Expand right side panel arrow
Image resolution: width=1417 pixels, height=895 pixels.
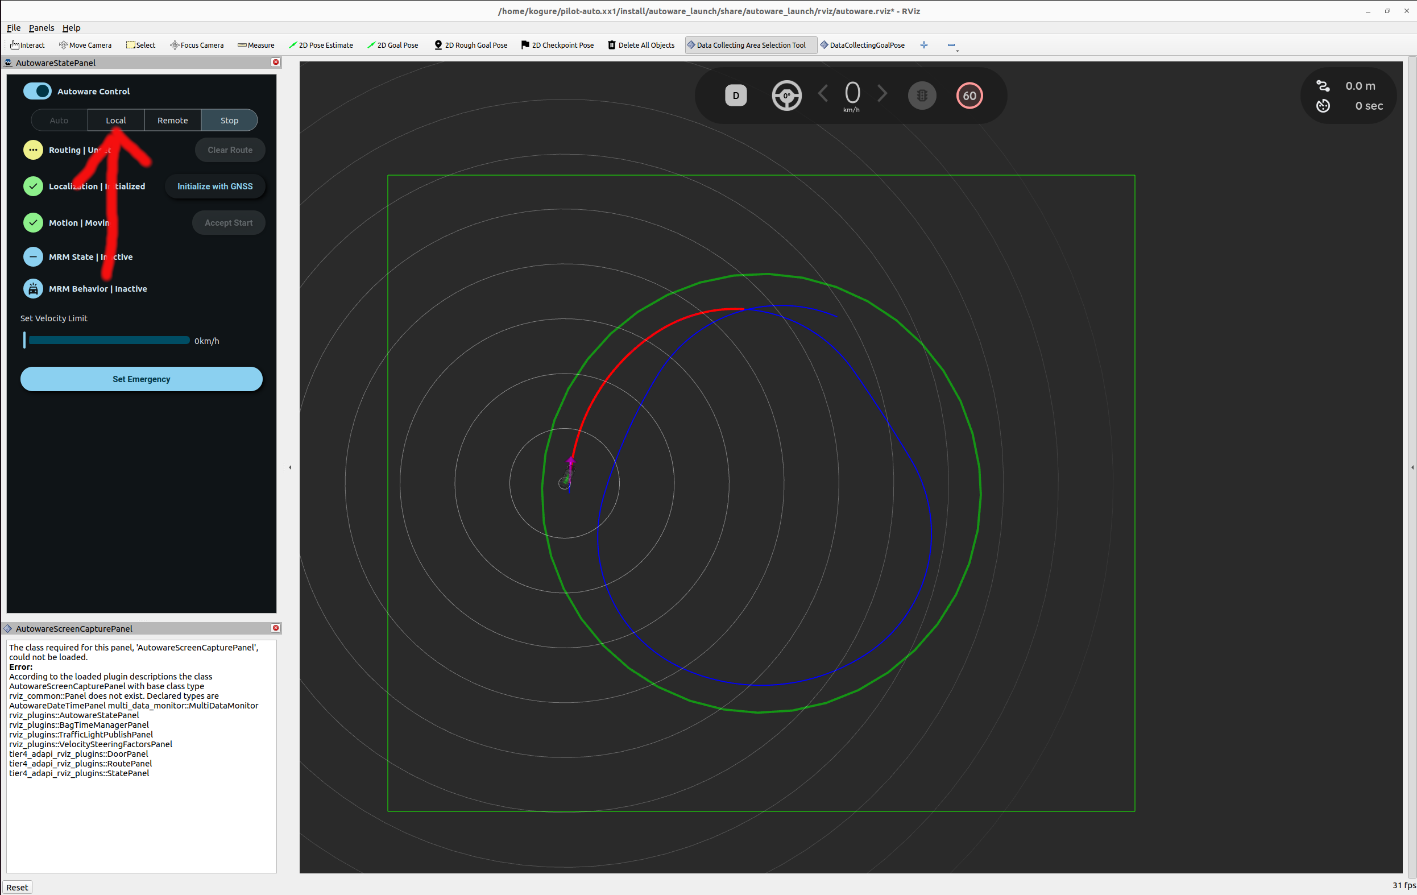tap(1412, 467)
